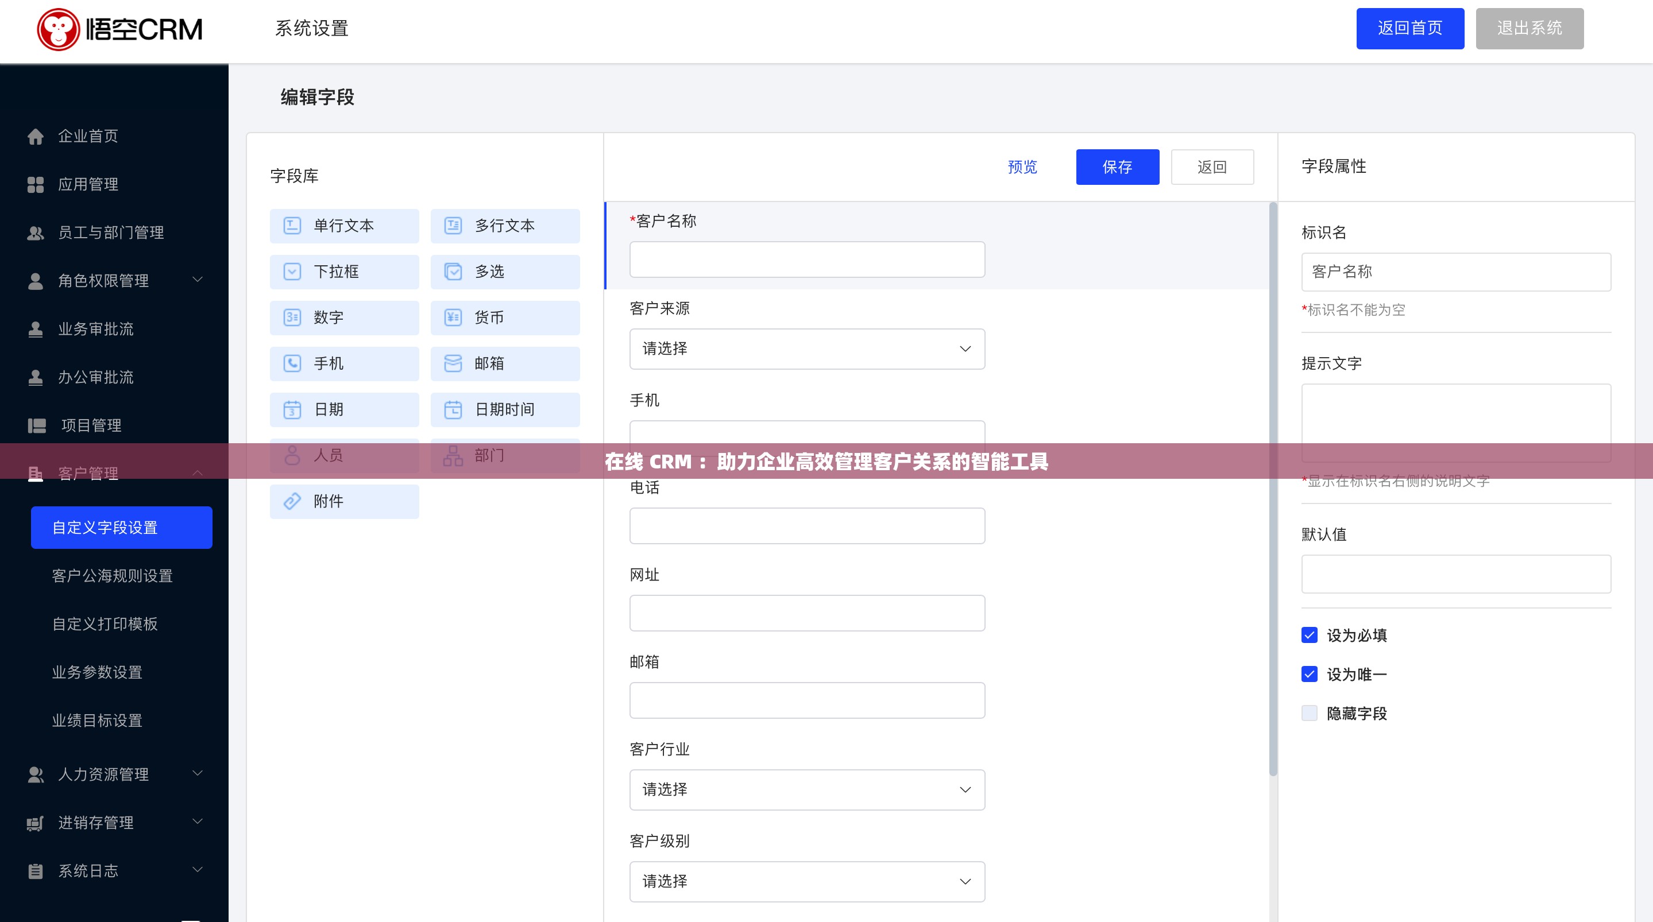Image resolution: width=1653 pixels, height=922 pixels.
Task: Click the 员工与部门管理 people icon
Action: point(35,233)
